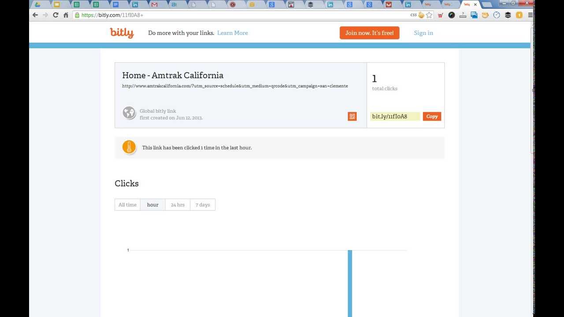
Task: Click the browser forward arrow
Action: tap(45, 15)
